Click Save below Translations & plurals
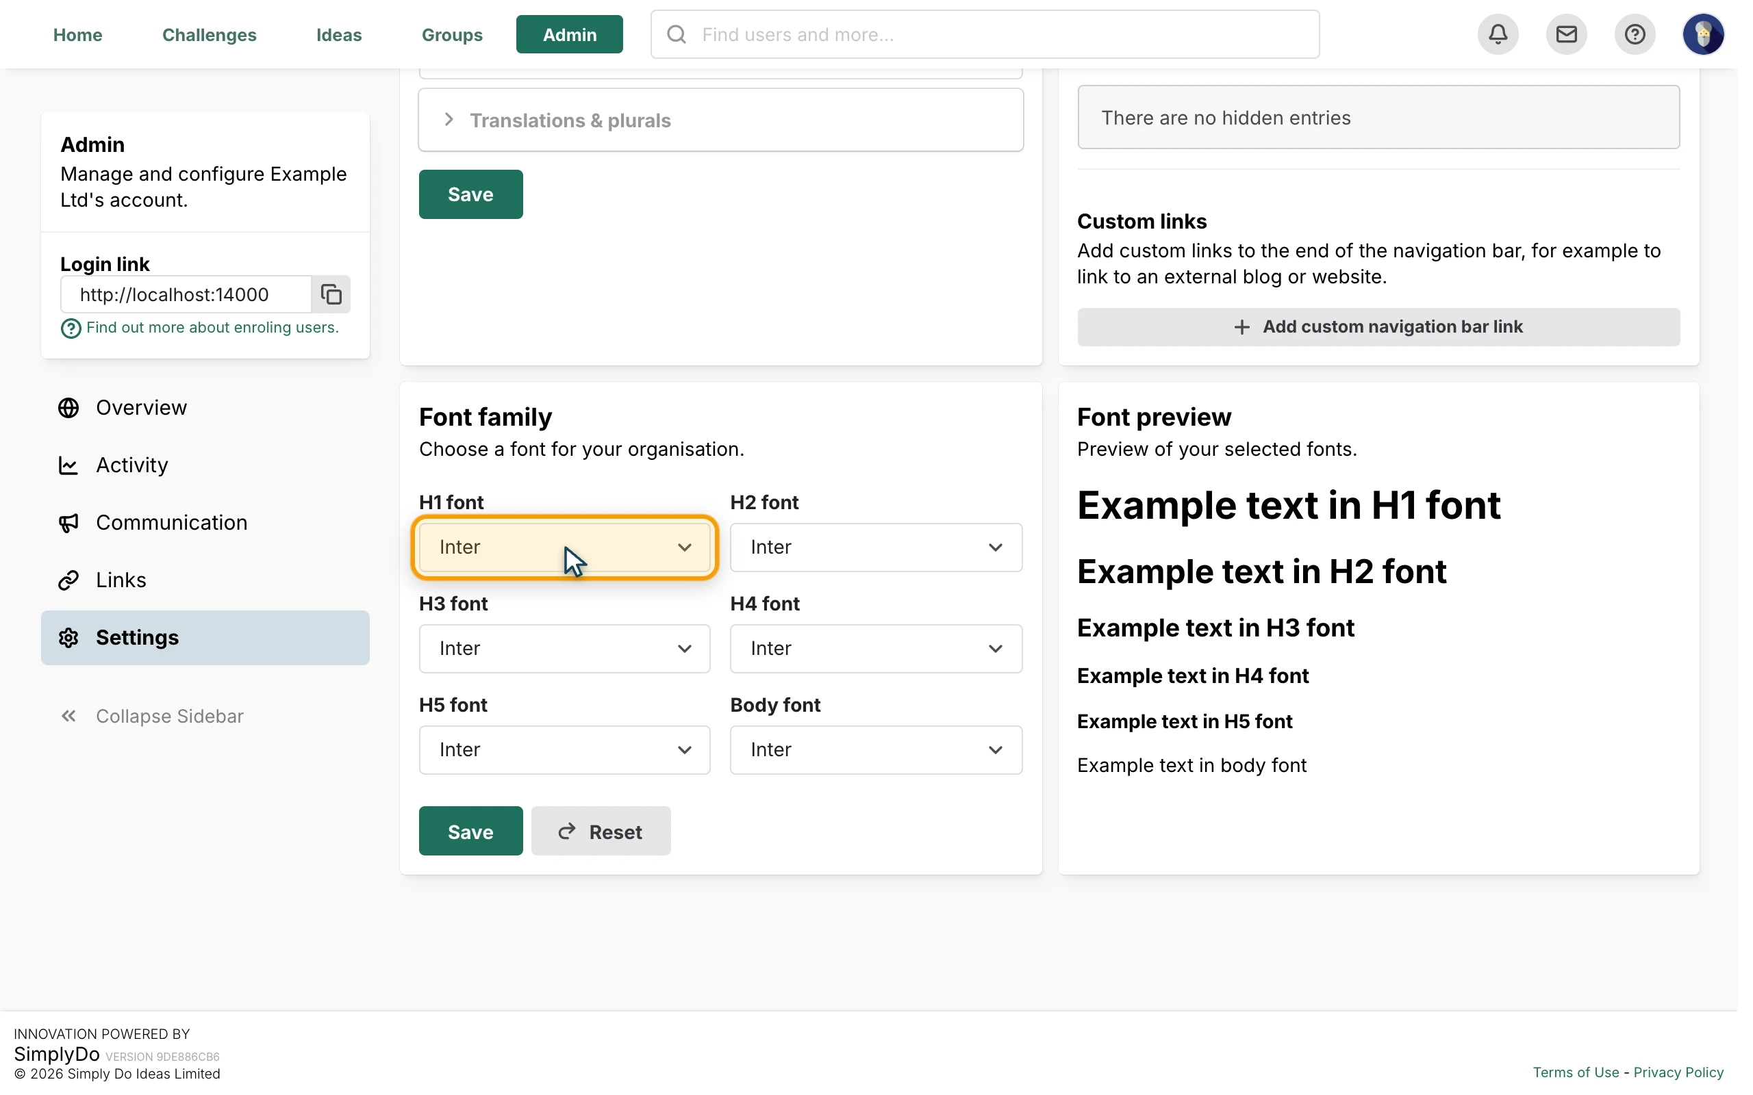Screen dimensions: 1753x1095 (x=471, y=194)
